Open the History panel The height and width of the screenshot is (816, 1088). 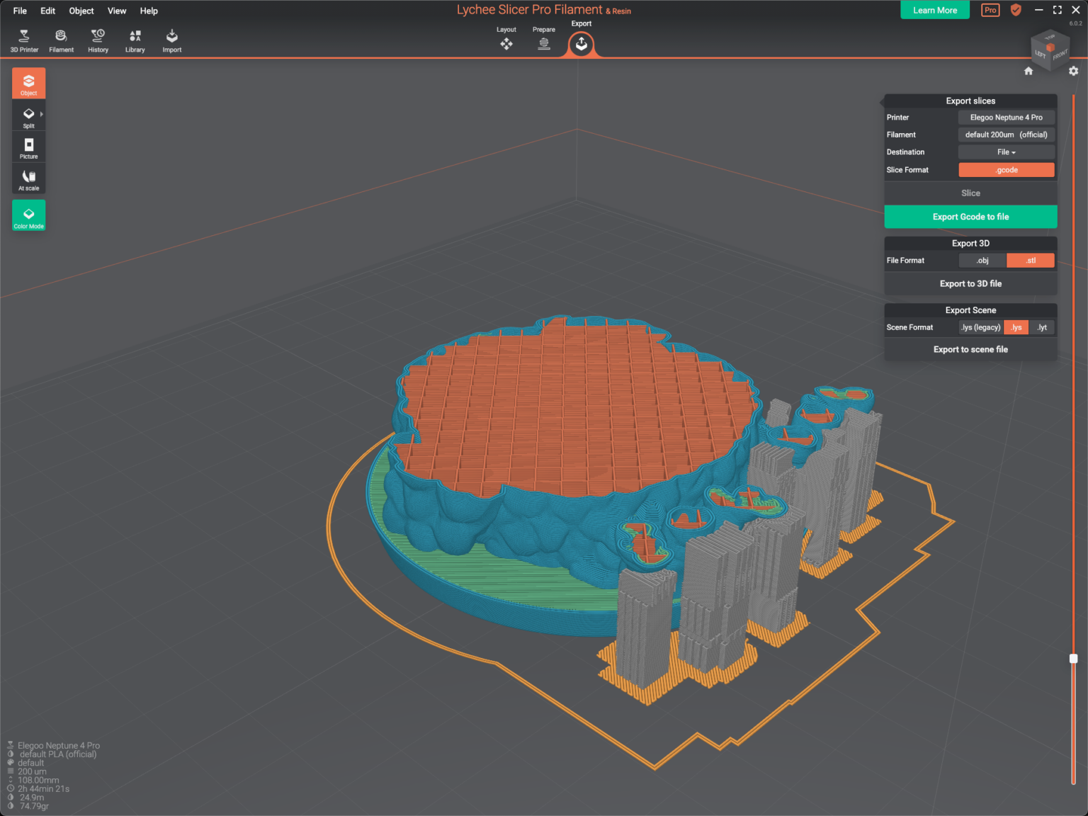tap(98, 40)
